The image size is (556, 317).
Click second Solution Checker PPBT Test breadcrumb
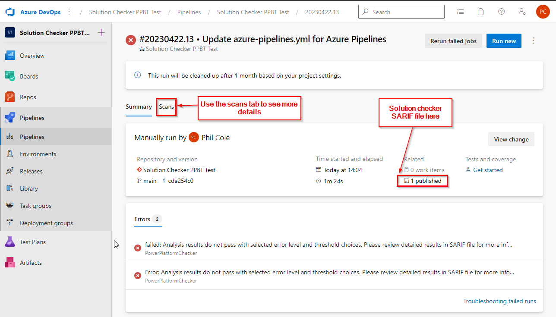(253, 12)
